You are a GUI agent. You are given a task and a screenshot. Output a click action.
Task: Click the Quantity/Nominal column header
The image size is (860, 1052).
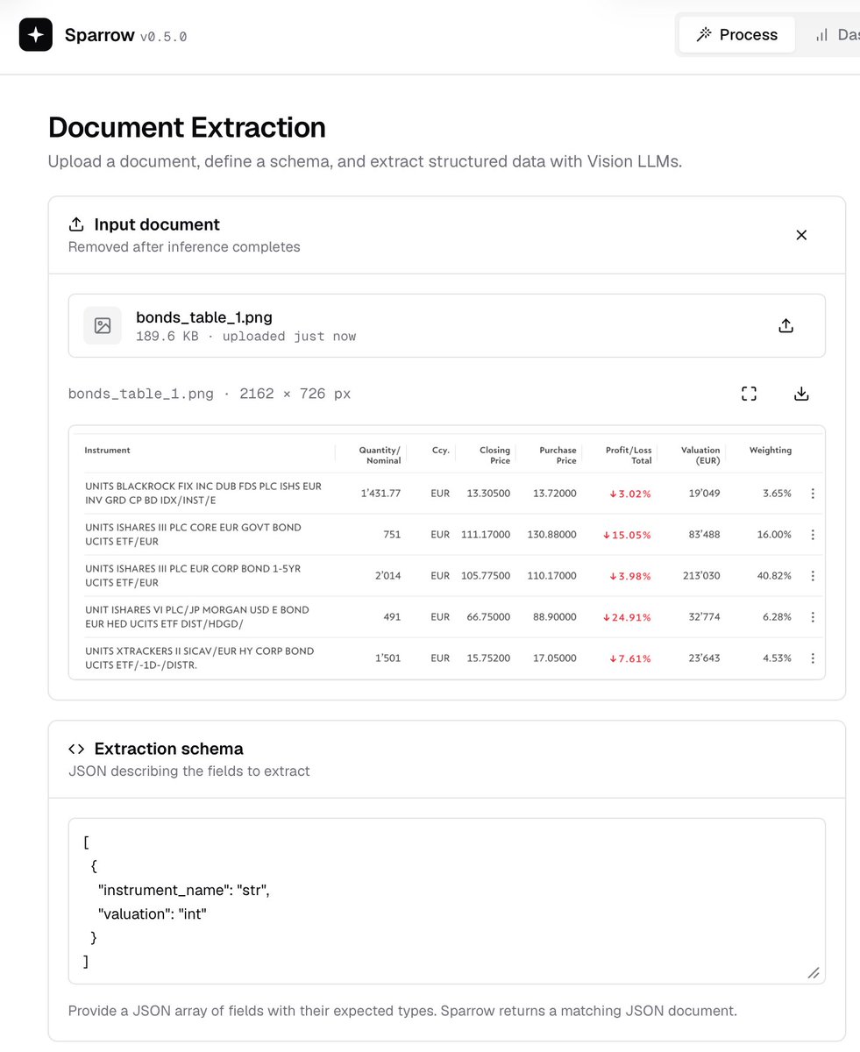(x=380, y=455)
